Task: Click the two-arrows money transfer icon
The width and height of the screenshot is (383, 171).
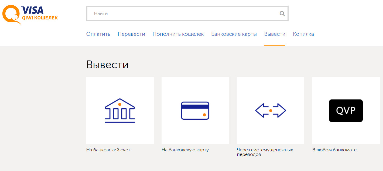Action: (x=271, y=111)
